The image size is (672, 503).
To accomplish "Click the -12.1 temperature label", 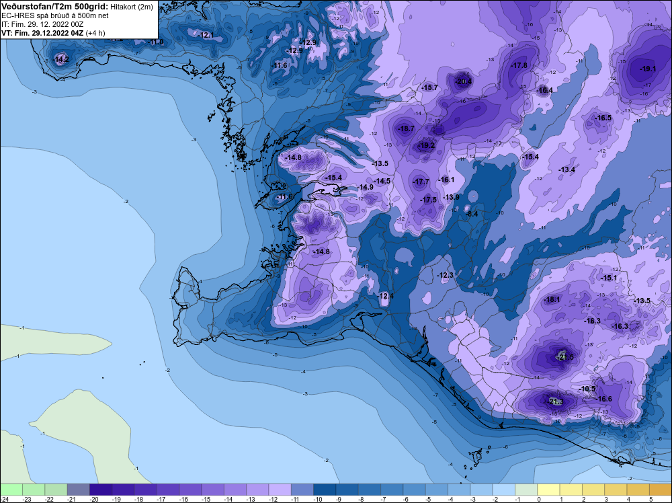I will 206,35.
